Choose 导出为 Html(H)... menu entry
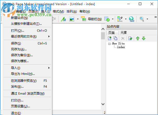The height and width of the screenshot is (115, 158). [x=27, y=74]
